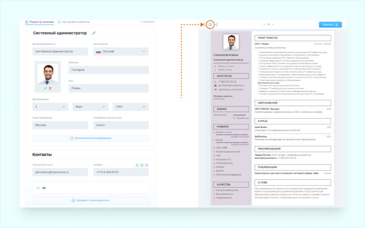Click ОПЫТ РАБОТЫ heading in preview

point(292,38)
